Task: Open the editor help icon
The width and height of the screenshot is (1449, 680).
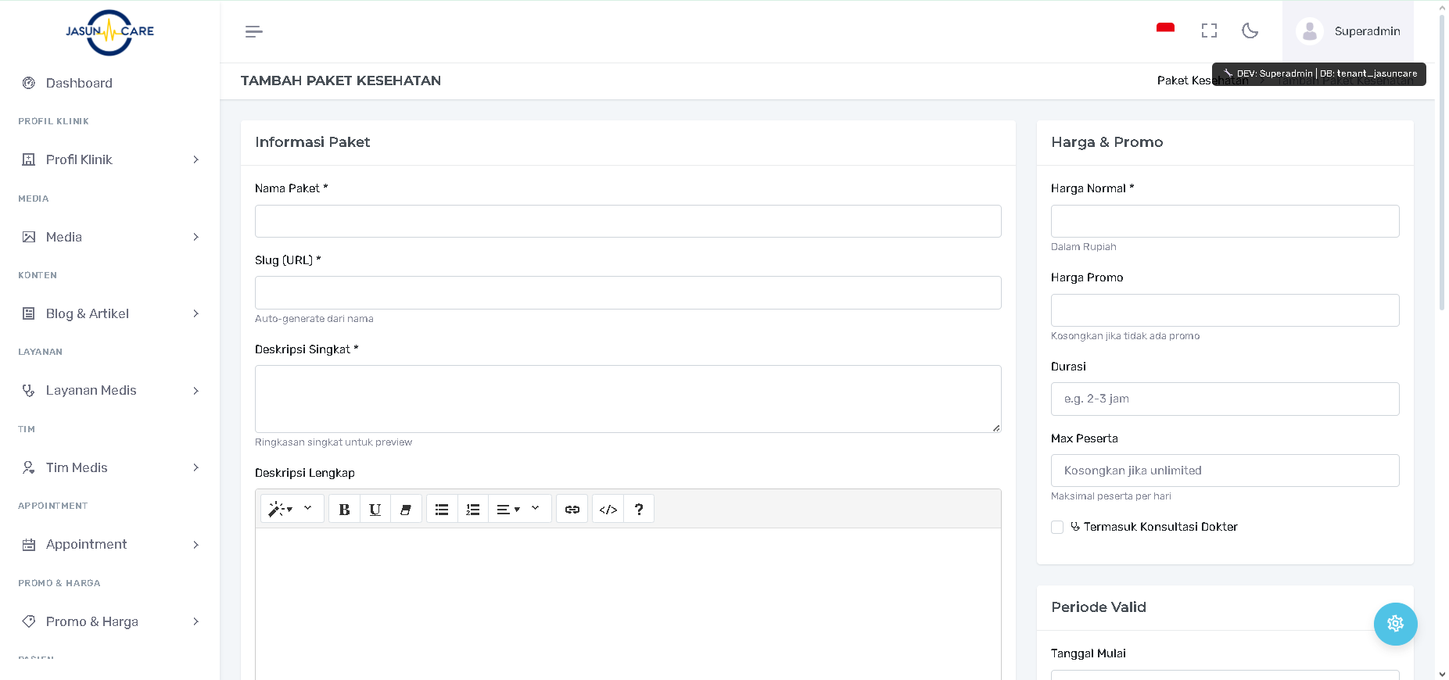Action: click(x=638, y=510)
